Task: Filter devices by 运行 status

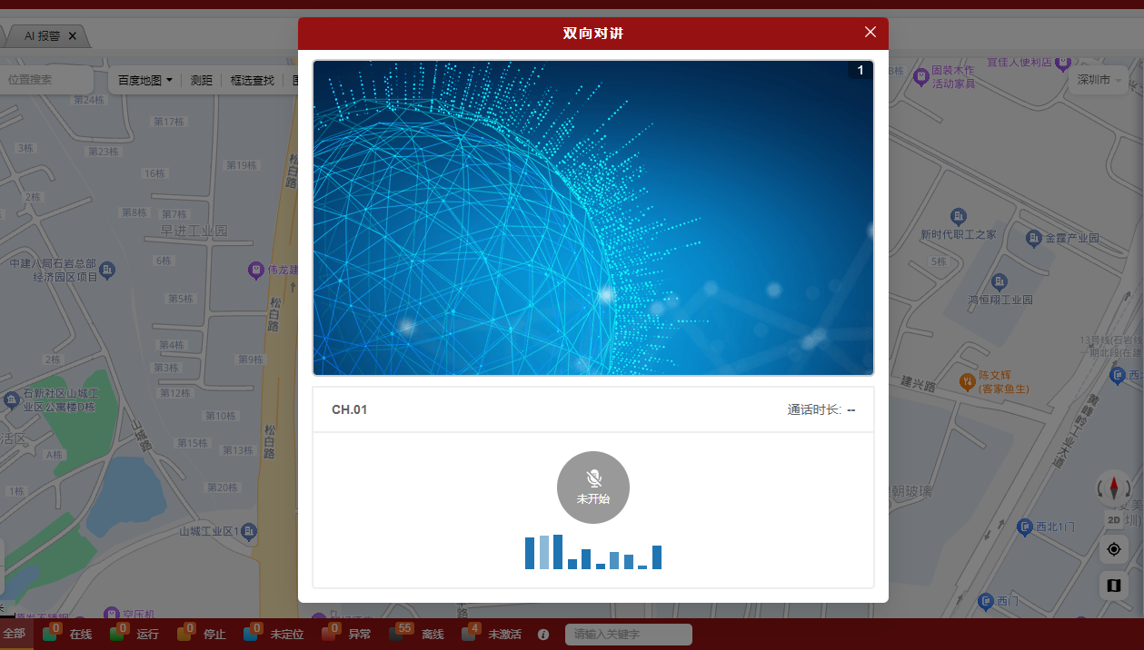Action: pos(147,635)
